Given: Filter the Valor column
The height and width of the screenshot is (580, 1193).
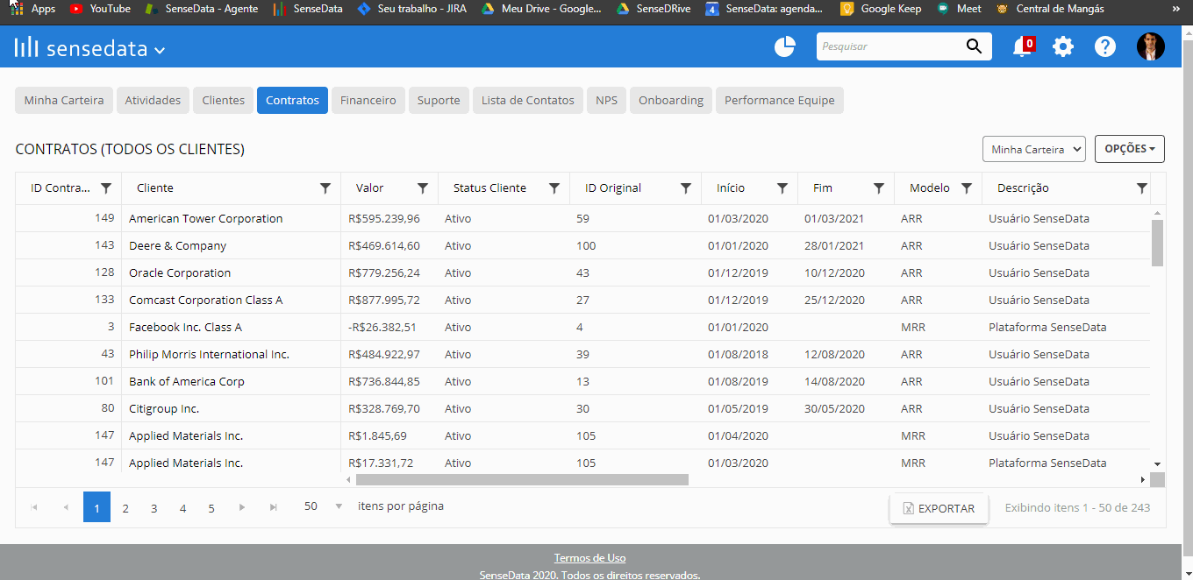Looking at the screenshot, I should tap(422, 188).
